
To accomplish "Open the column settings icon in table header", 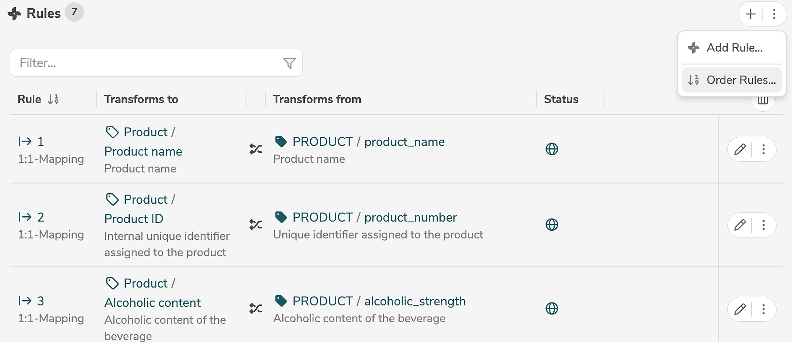I will 763,101.
